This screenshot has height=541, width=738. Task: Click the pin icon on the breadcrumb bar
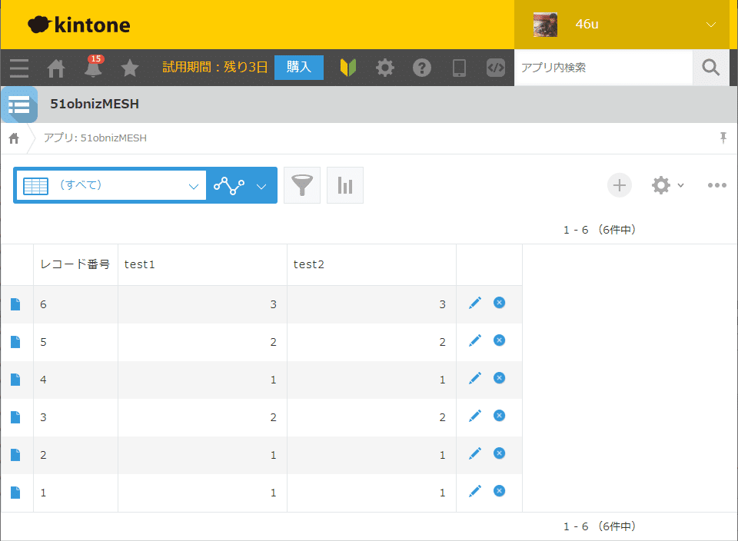click(723, 138)
